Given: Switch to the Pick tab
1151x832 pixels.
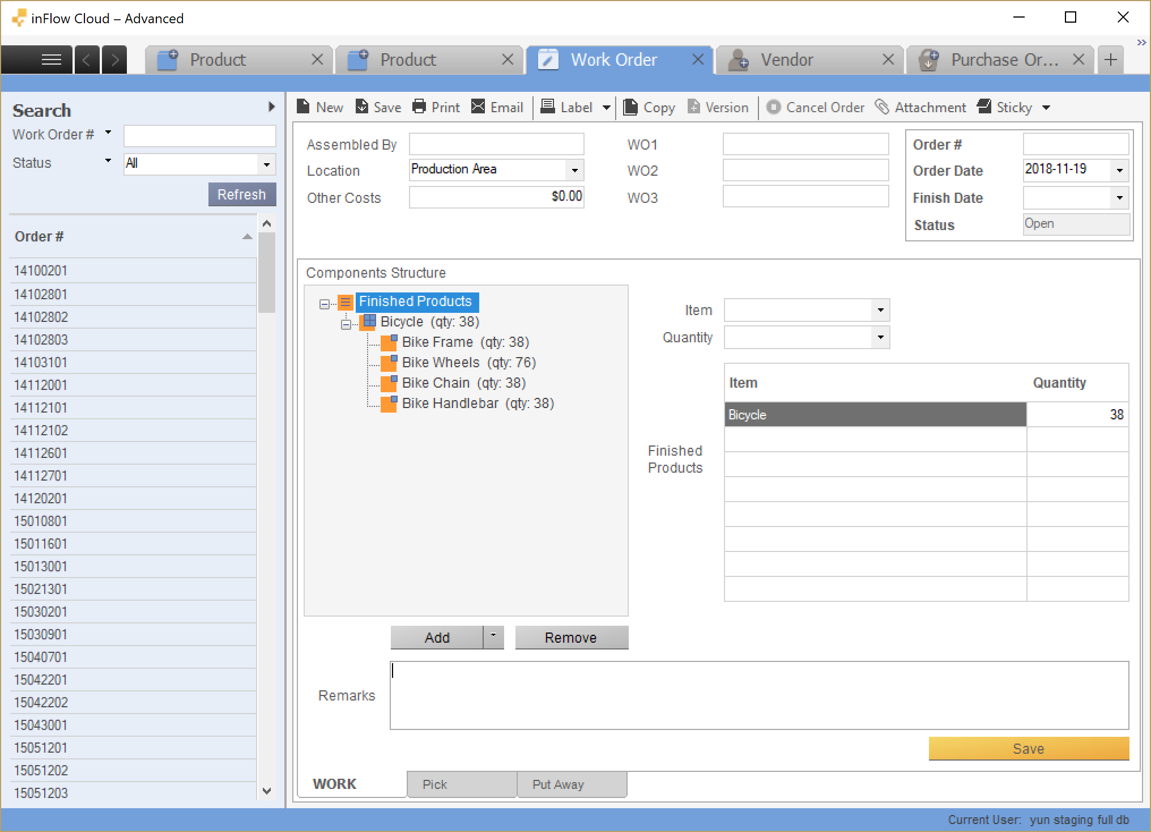Looking at the screenshot, I should 462,784.
